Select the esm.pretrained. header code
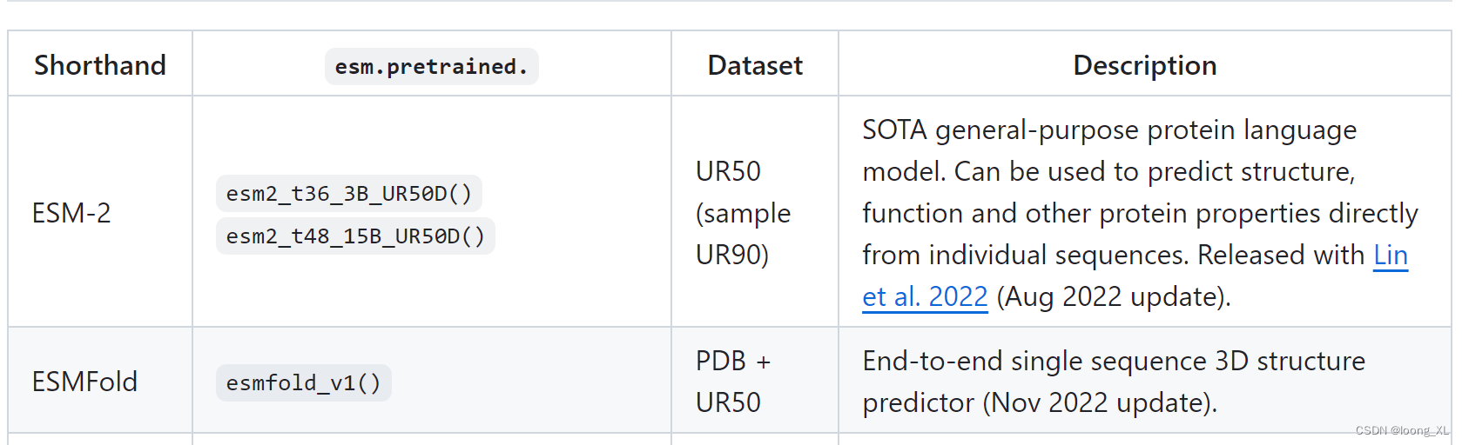The height and width of the screenshot is (445, 1462). [432, 67]
